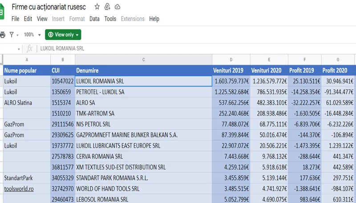This screenshot has width=356, height=203.
Task: Click the print icon in toolbar
Action: [3, 35]
